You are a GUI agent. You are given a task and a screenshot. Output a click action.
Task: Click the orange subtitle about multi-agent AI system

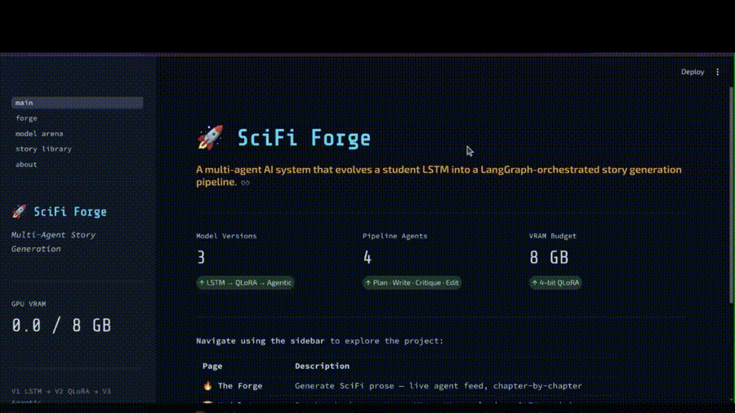coord(439,175)
